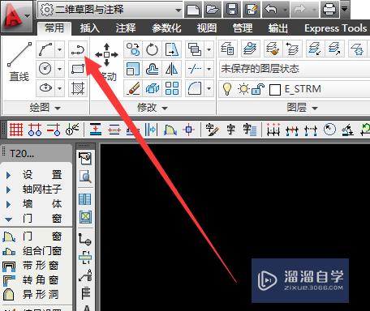Click the E_STRM layer color swatch

(275, 90)
